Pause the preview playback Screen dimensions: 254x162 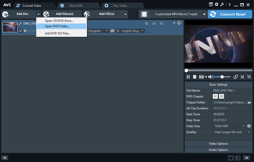coord(188,77)
